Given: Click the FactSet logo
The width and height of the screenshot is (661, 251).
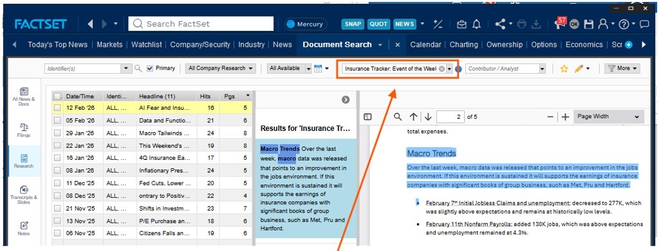Looking at the screenshot, I should point(41,24).
